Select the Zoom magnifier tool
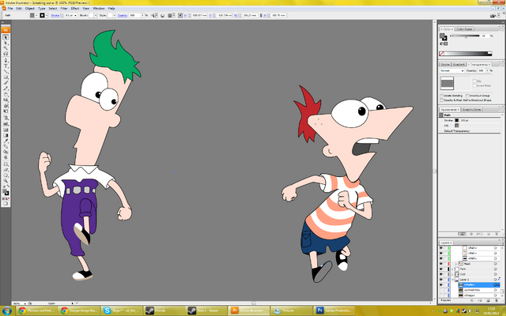 (x=6, y=181)
